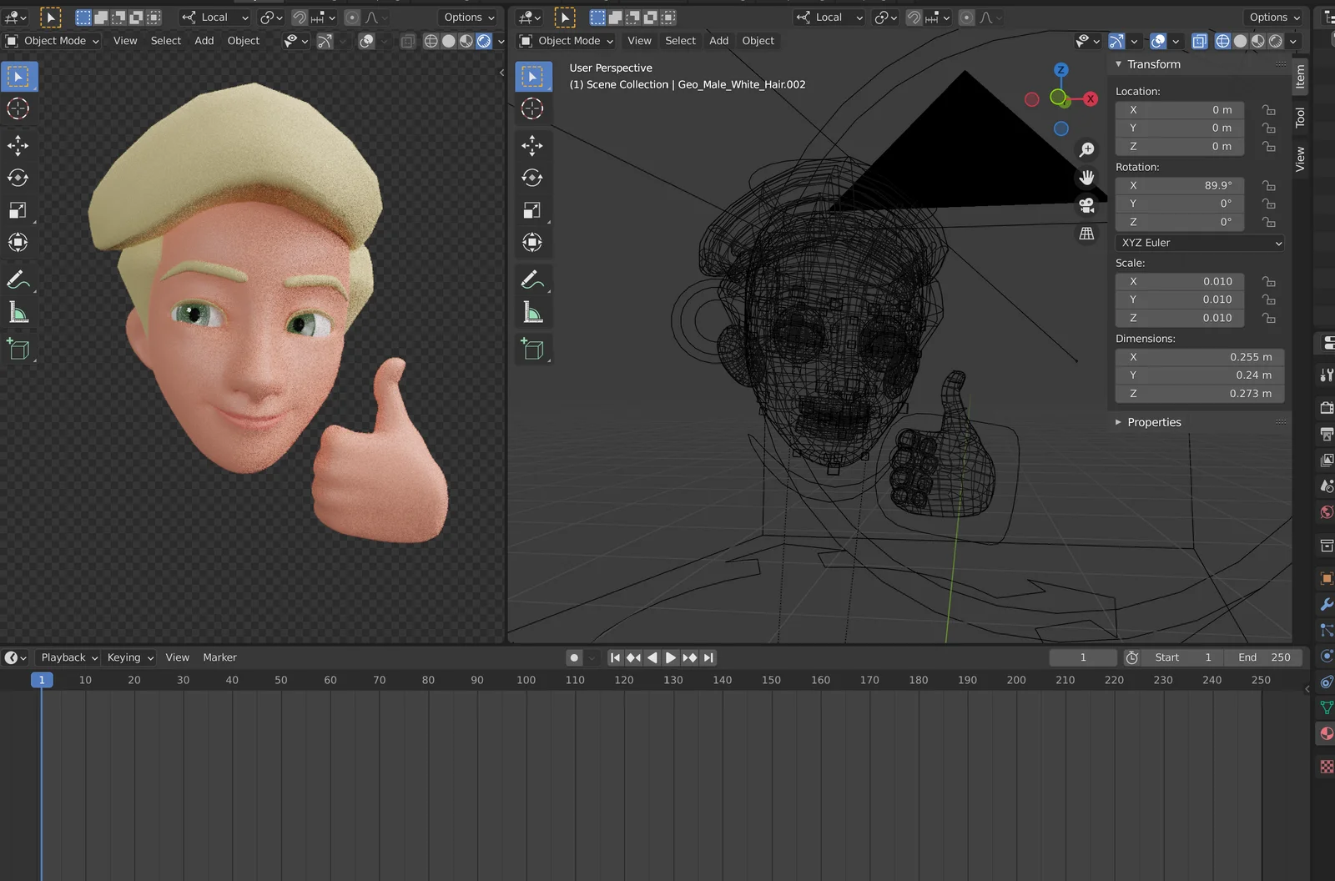
Task: Open the Object Mode dropdown
Action: click(x=53, y=40)
